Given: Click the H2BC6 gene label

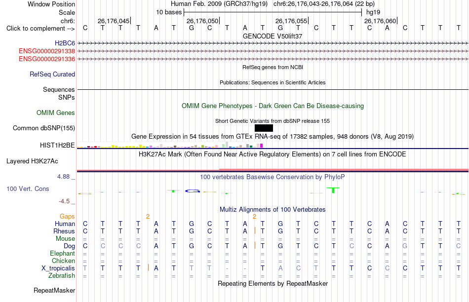Looking at the screenshot, I should pos(65,43).
